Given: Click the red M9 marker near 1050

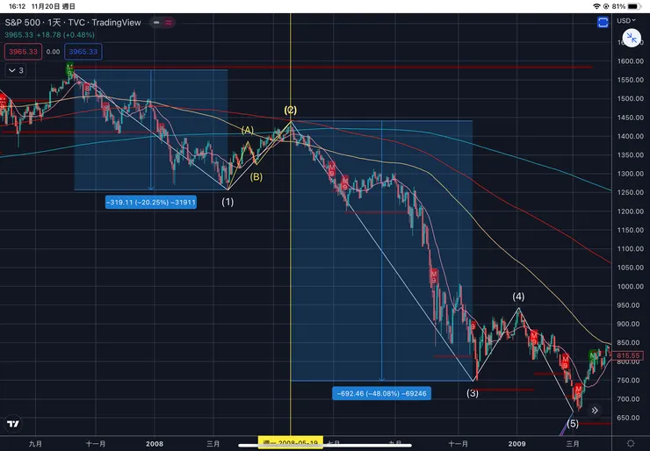Looking at the screenshot, I should tap(434, 276).
